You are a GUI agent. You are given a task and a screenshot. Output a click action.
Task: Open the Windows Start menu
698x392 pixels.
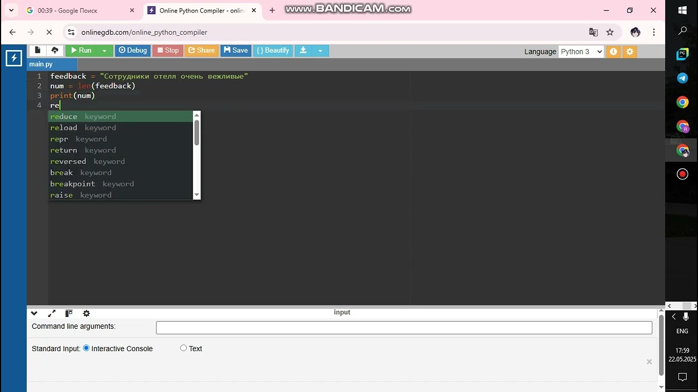click(x=682, y=10)
